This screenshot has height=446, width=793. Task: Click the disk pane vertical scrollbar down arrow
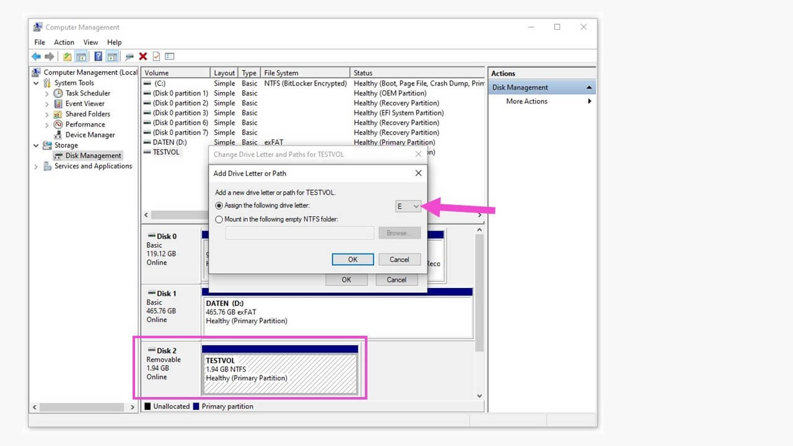(479, 395)
